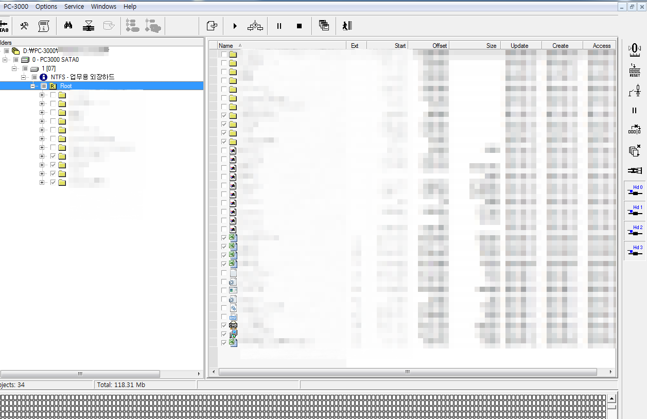The image size is (647, 419).
Task: Toggle the checkbox beside 0 - PC3000 SATA0
Action: tap(15, 60)
